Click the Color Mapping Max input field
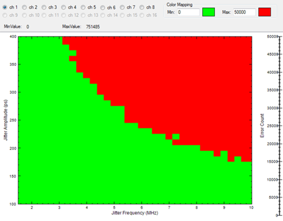Viewport: 283px width, 221px height. tap(244, 12)
